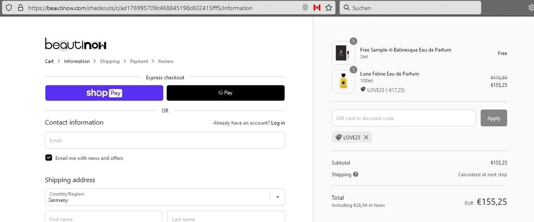Image resolution: width=534 pixels, height=222 pixels.
Task: Bookmark this page with the star icon
Action: point(329,8)
